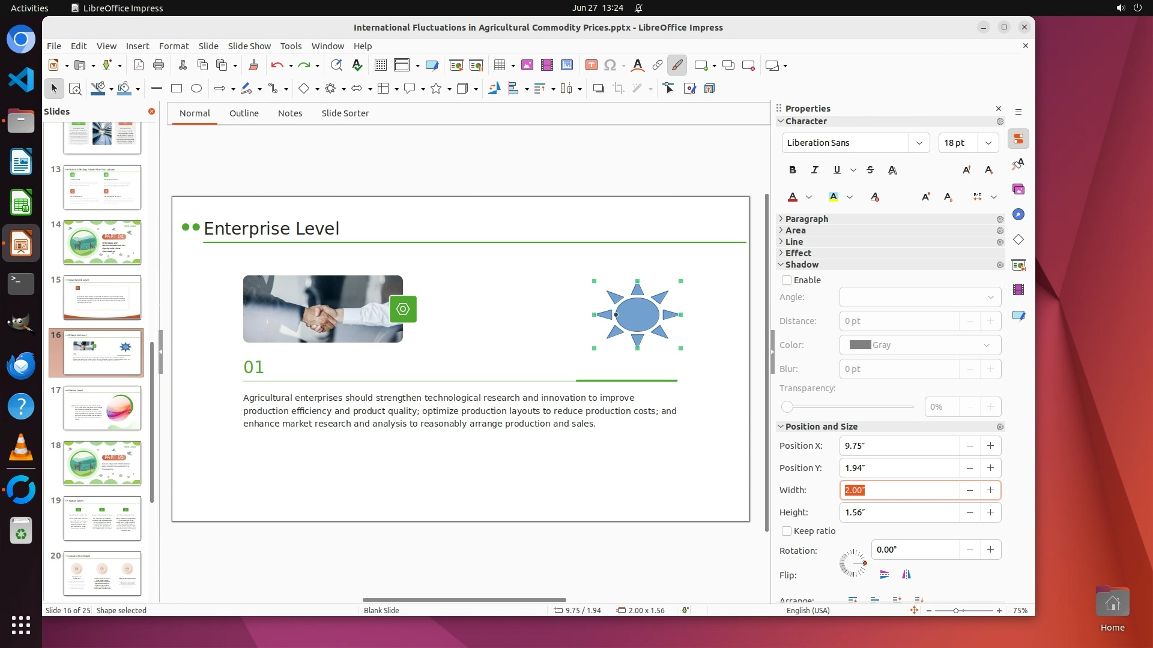This screenshot has width=1153, height=648.
Task: Click the Insert Text Box icon
Action: coord(591,65)
